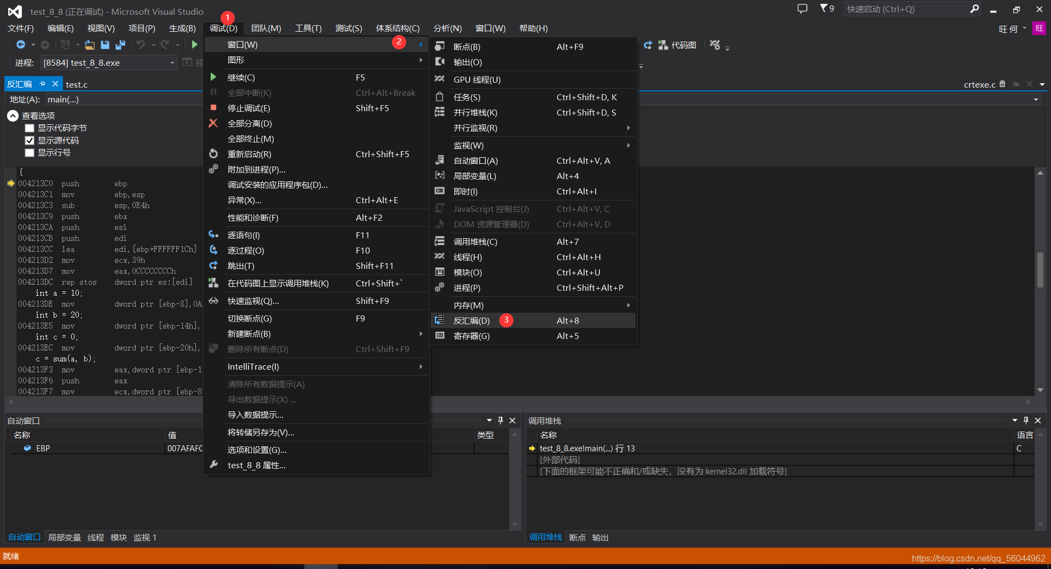Open the File menu in menu bar
This screenshot has width=1051, height=569.
point(21,28)
